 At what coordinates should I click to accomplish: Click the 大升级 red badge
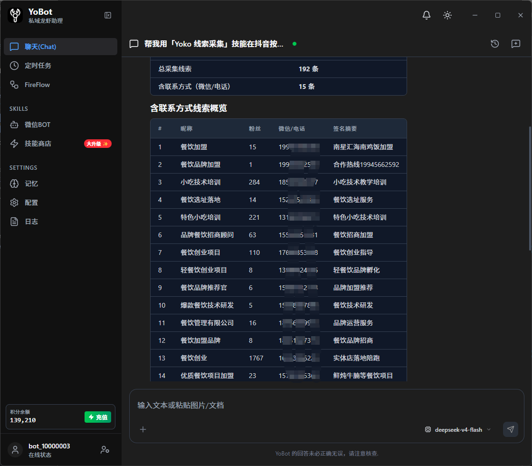(x=98, y=144)
